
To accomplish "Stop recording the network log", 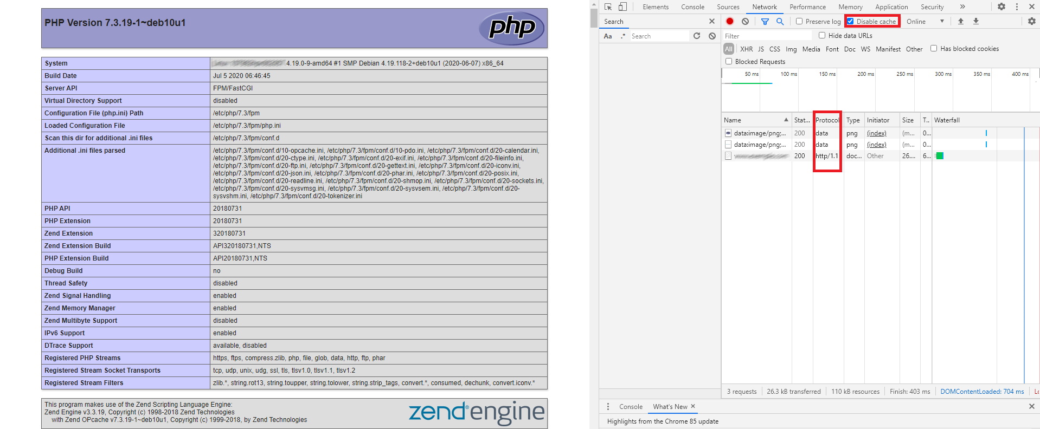I will (x=730, y=21).
